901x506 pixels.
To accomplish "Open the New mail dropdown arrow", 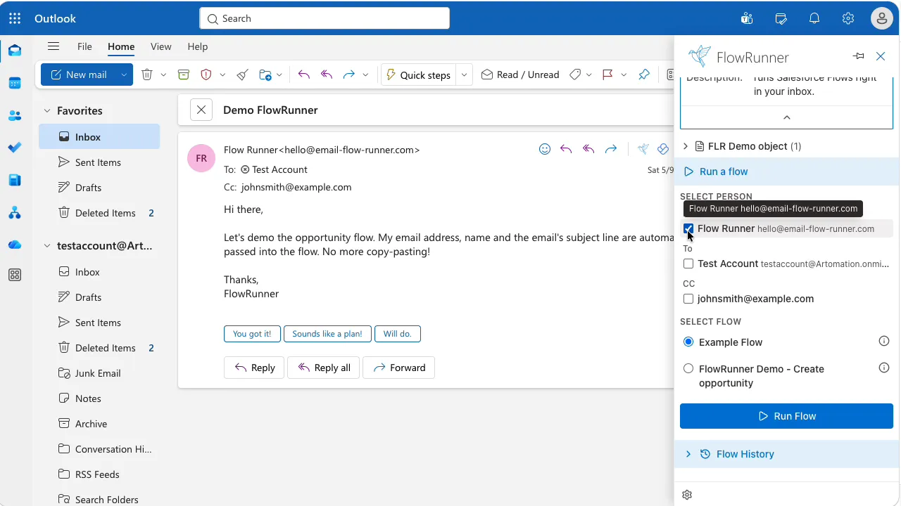I will pos(124,74).
